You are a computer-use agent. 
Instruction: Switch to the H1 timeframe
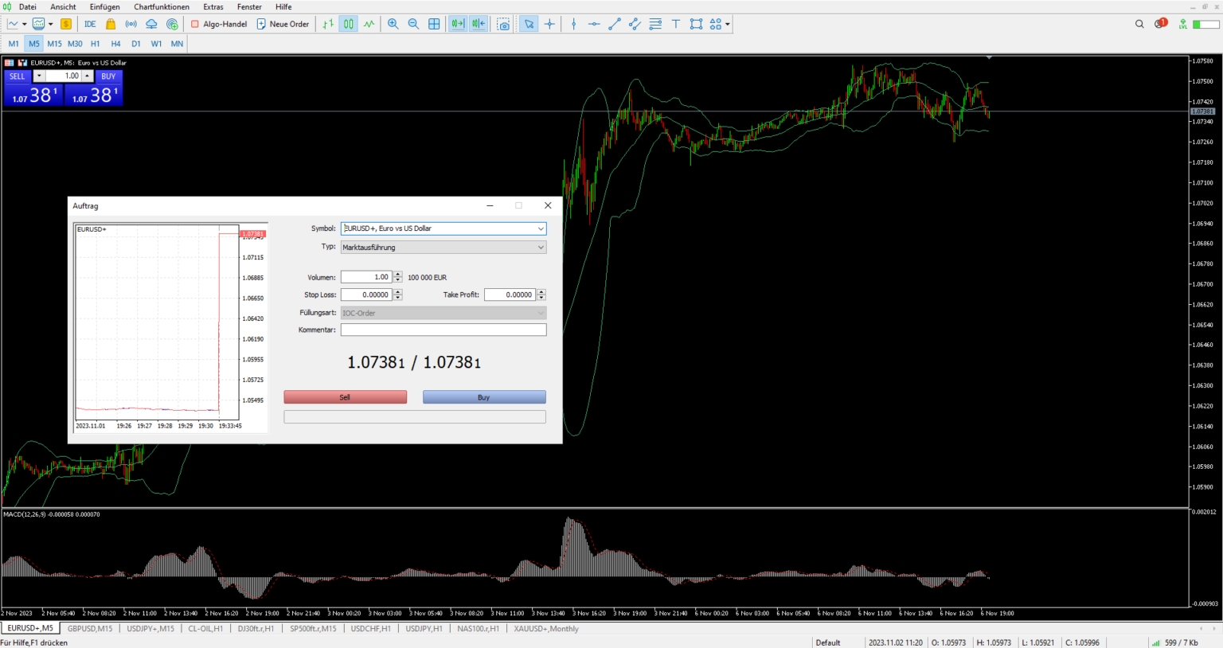click(96, 44)
